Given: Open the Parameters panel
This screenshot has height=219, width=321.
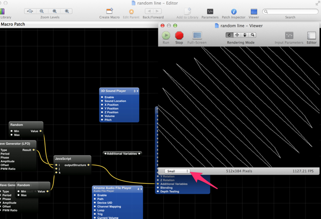Looking at the screenshot, I should click(x=210, y=11).
